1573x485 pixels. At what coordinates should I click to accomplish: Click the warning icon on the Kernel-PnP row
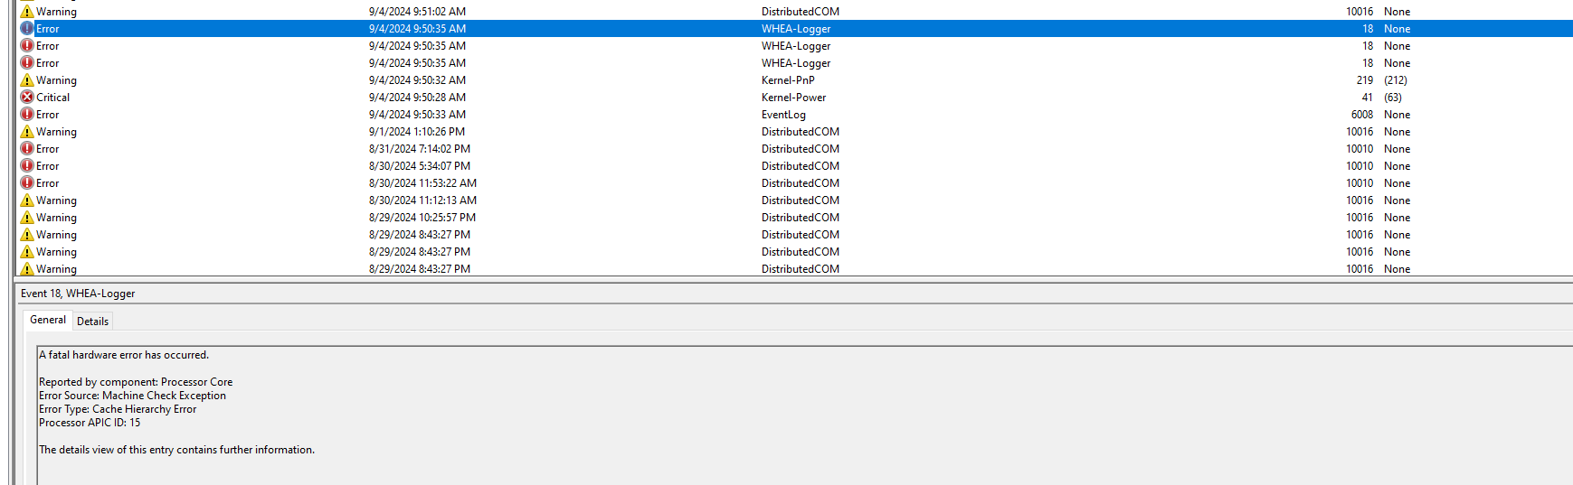click(27, 80)
